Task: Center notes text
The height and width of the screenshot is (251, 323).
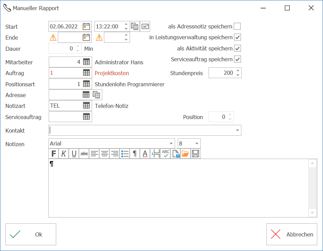Action: coord(104,154)
